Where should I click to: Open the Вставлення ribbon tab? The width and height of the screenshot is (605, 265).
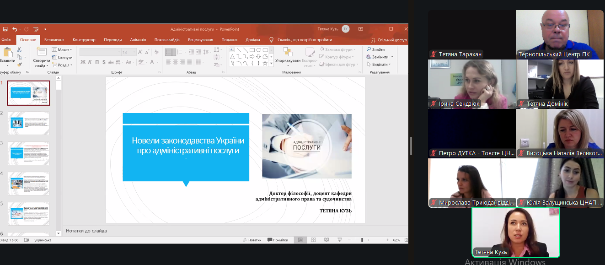point(54,40)
